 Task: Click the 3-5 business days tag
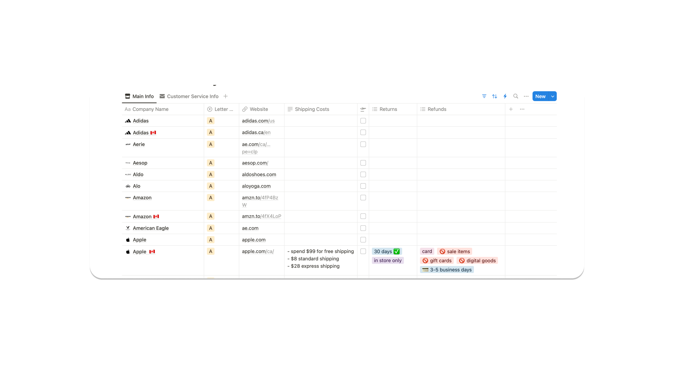pos(447,270)
